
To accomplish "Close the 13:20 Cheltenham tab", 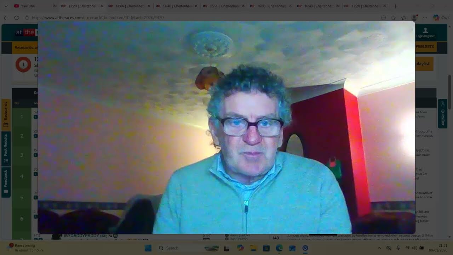I will 101,6.
